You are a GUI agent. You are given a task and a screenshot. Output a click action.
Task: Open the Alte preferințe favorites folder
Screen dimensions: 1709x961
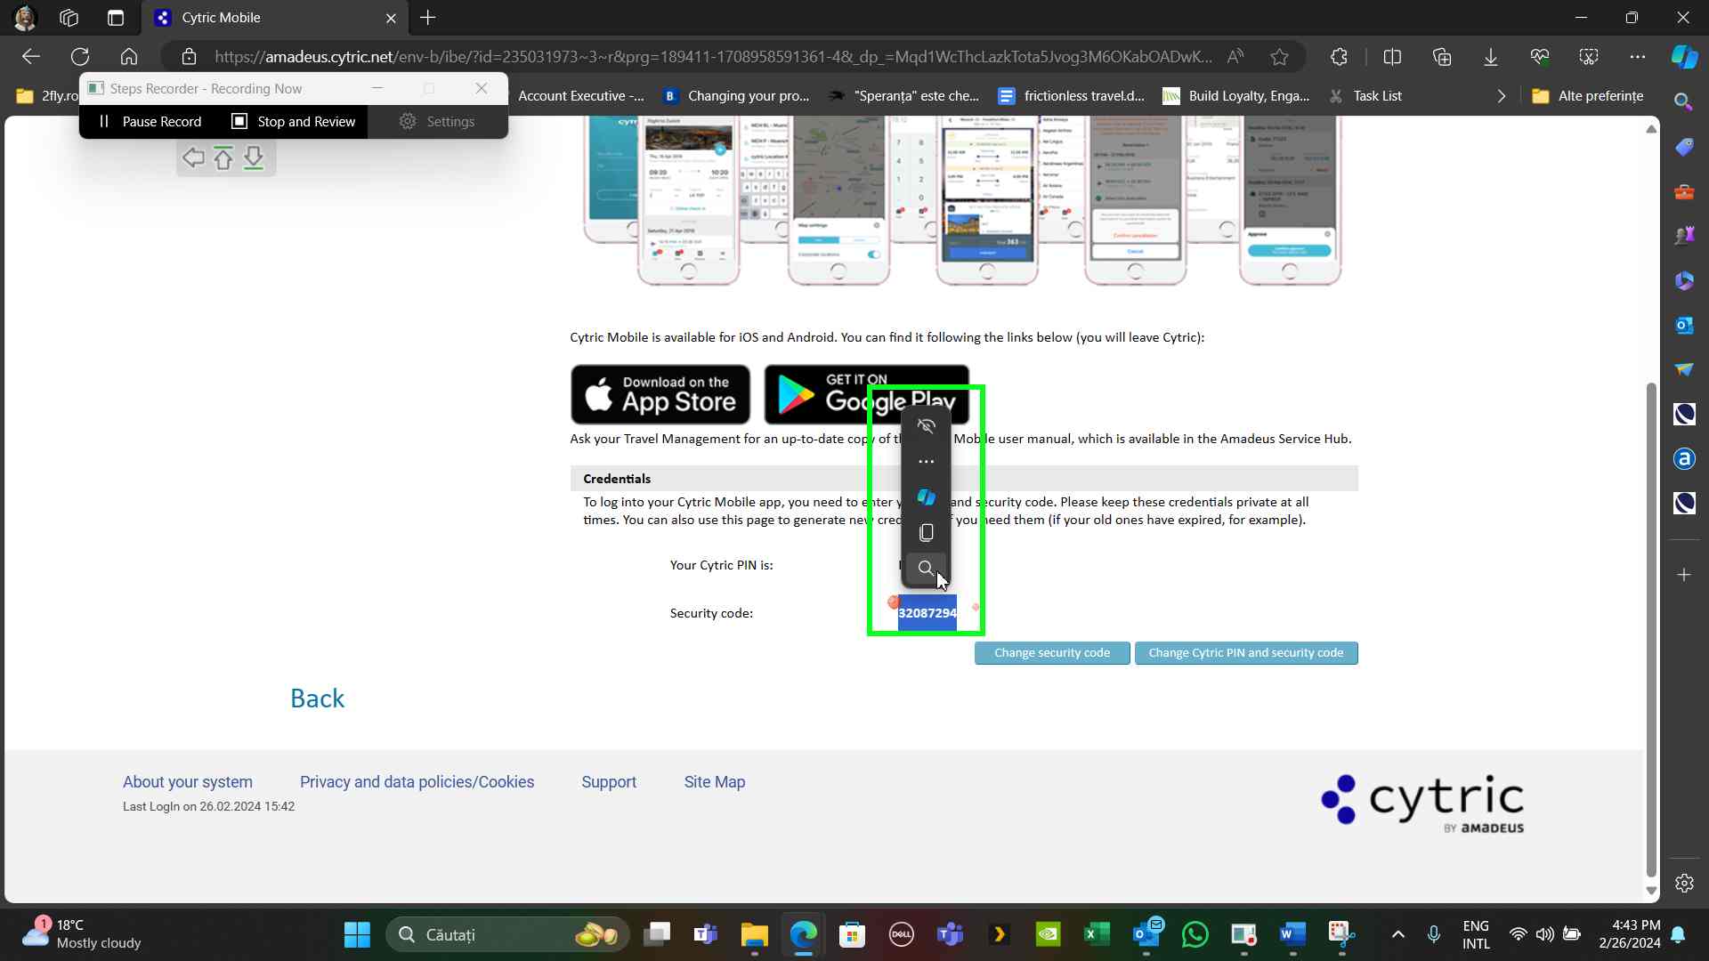[1588, 96]
